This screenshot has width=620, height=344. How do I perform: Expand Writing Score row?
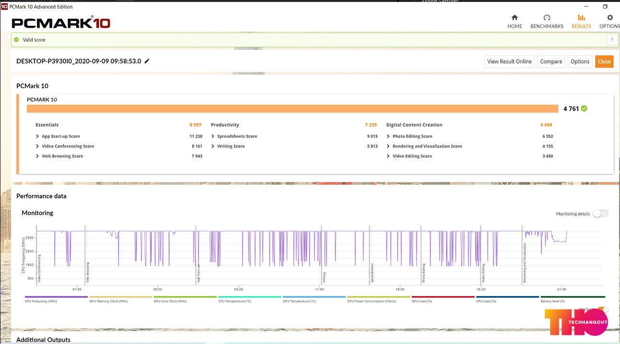coord(213,146)
